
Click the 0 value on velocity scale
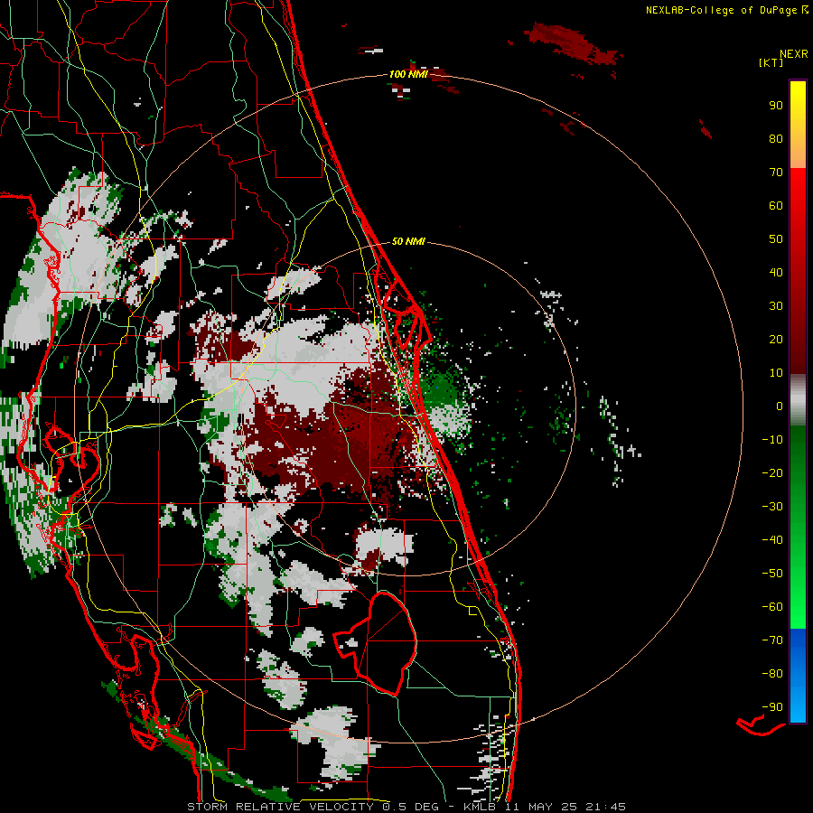780,406
